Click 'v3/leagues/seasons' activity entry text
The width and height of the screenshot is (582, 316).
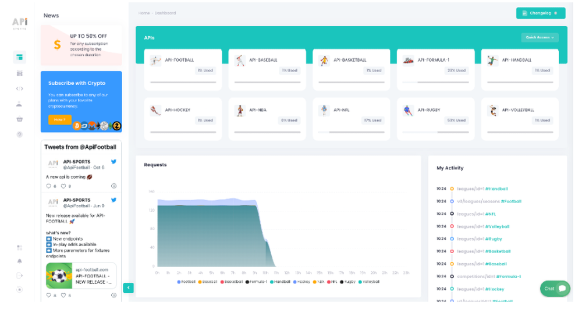point(478,201)
